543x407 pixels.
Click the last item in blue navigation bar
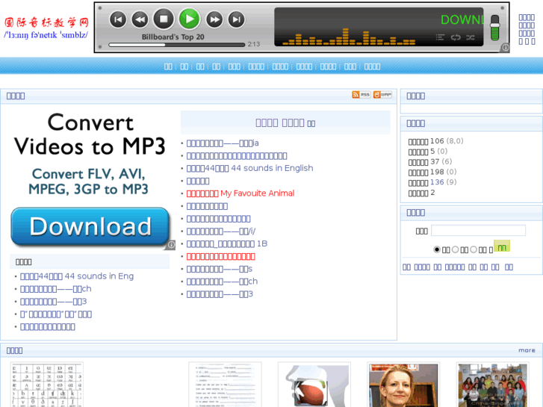(x=372, y=66)
